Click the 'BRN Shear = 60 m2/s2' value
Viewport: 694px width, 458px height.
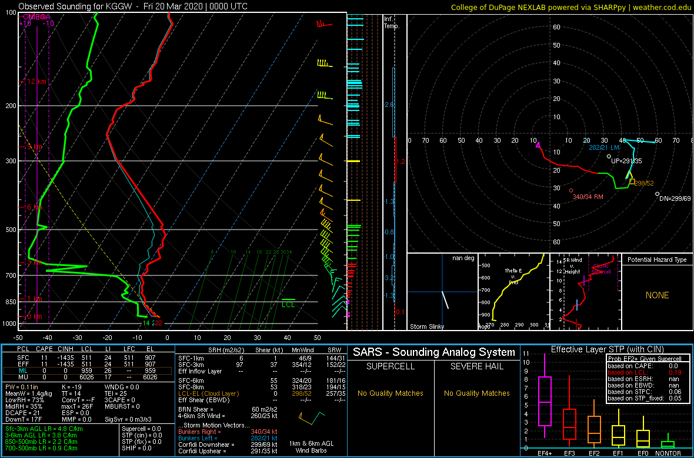point(228,409)
